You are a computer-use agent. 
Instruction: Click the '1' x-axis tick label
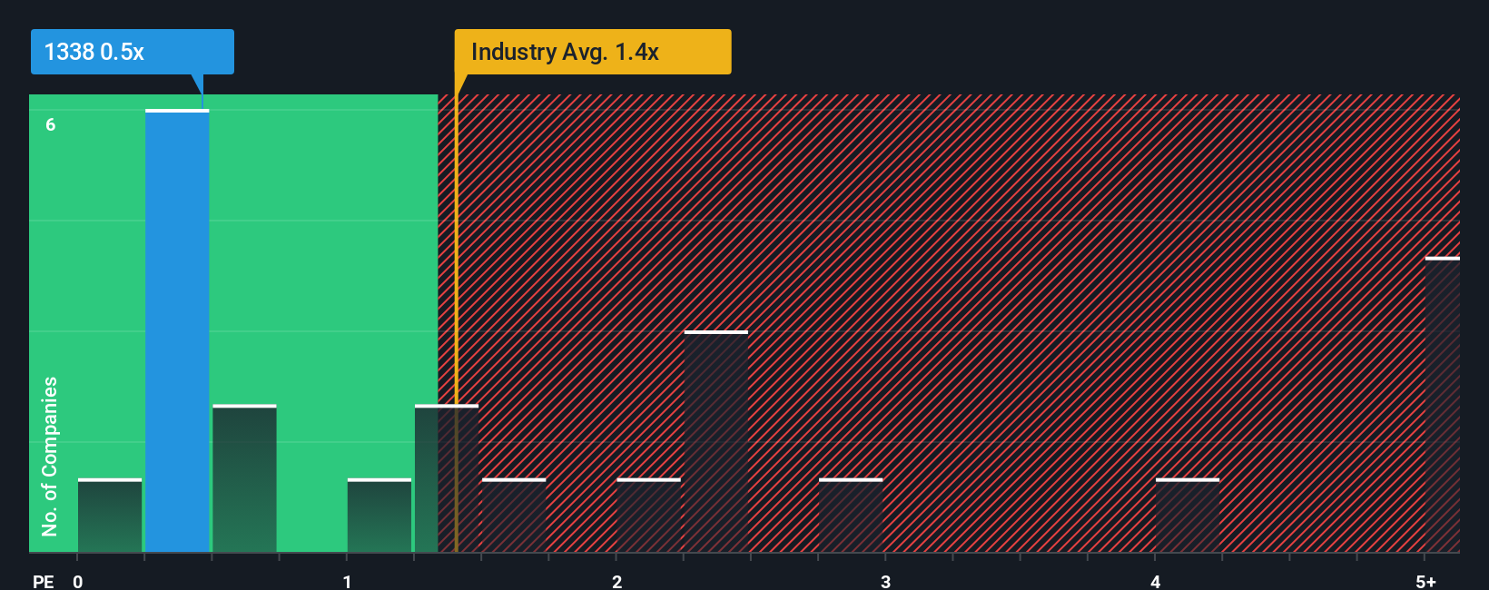347,581
